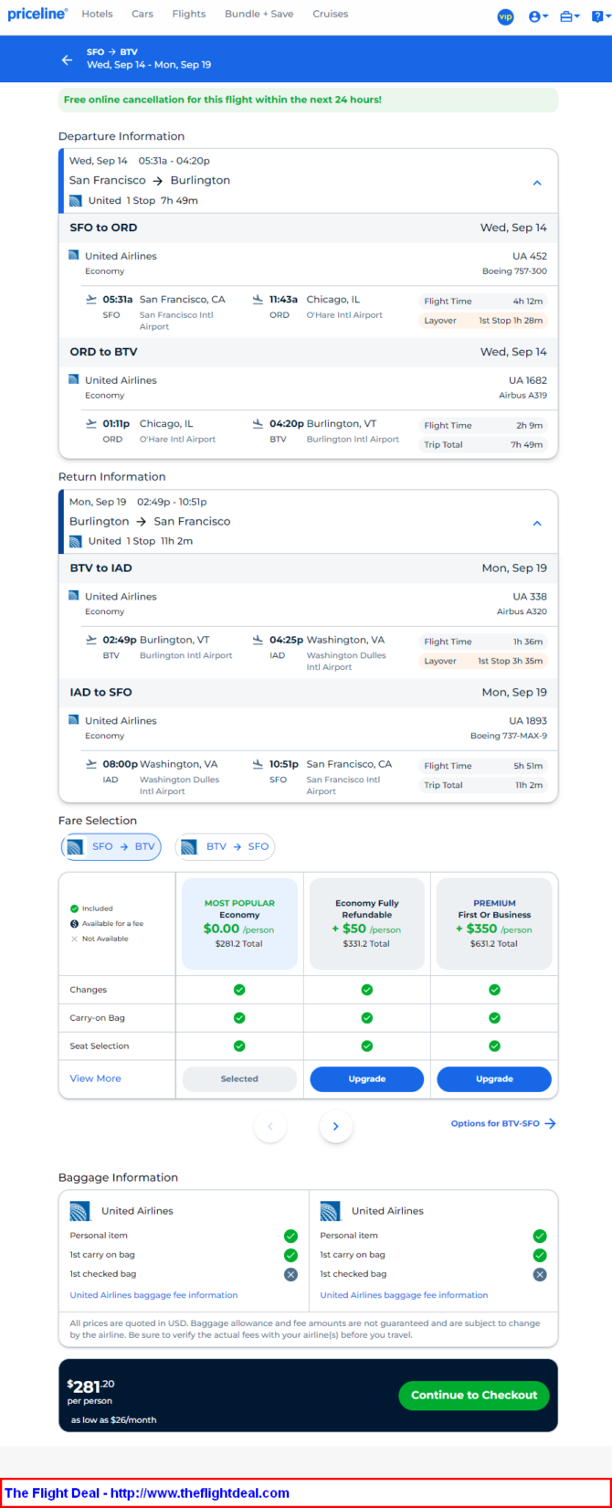Click Changes checkmark under Economy column

pyautogui.click(x=239, y=990)
